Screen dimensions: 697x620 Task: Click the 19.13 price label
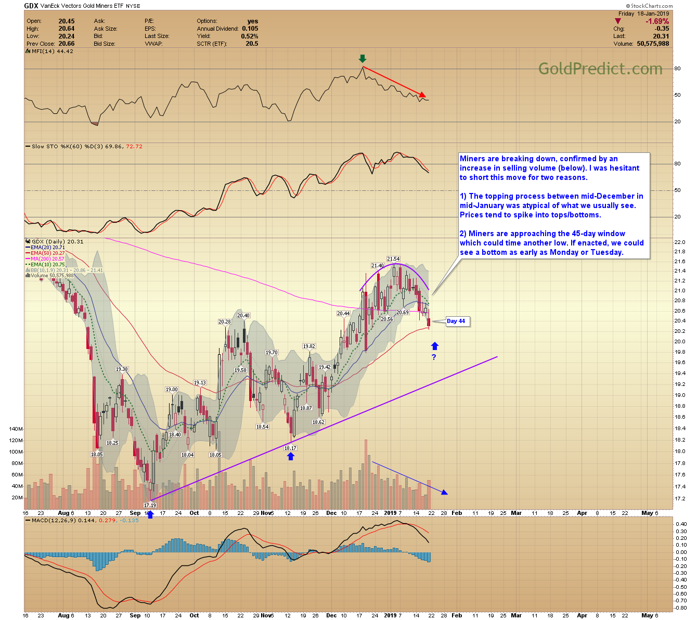[x=200, y=382]
